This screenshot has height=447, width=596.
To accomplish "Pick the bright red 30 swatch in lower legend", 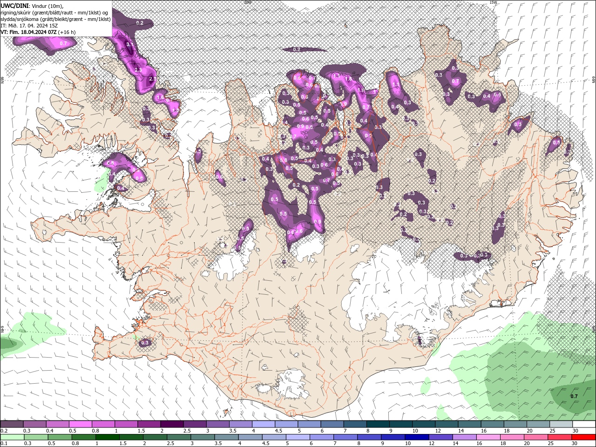I will point(583,437).
